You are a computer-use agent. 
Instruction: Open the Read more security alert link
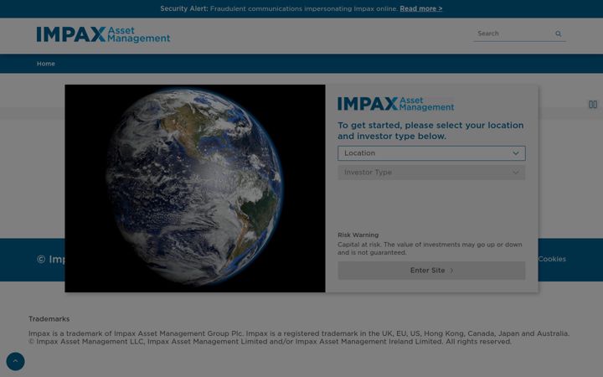420,8
